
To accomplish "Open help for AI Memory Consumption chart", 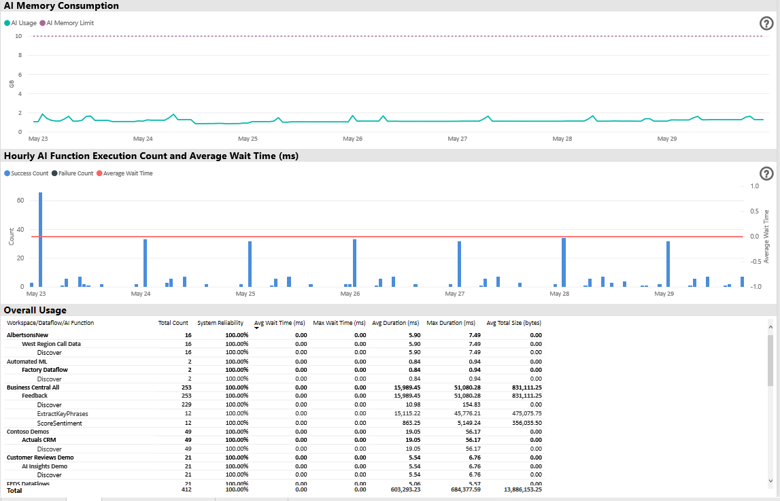I will point(766,21).
